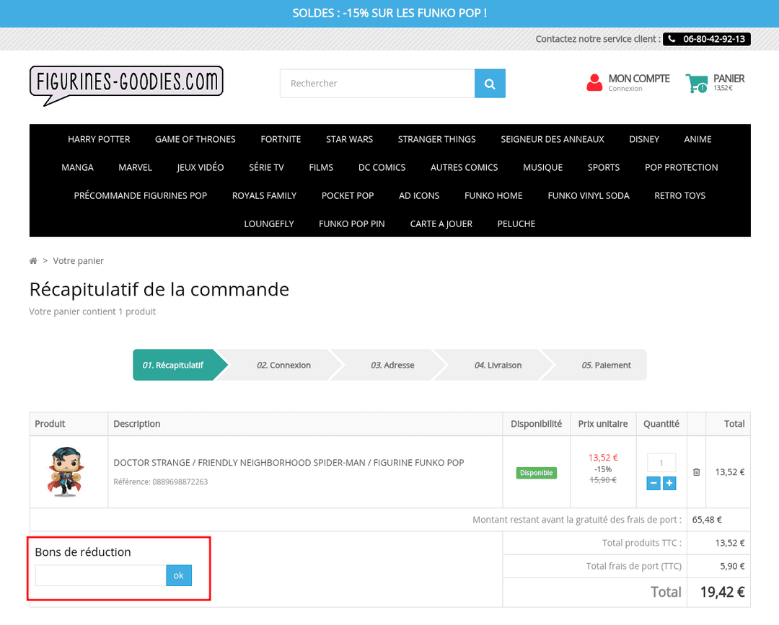Open Game of Thrones category

point(195,139)
